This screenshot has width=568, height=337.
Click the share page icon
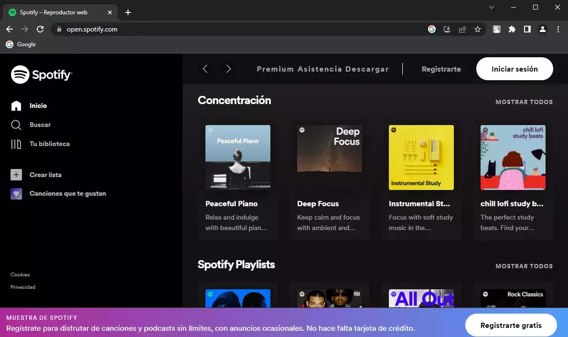462,29
